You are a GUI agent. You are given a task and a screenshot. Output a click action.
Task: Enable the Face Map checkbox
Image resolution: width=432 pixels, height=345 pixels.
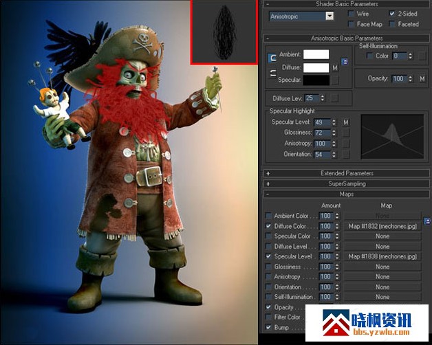click(351, 24)
